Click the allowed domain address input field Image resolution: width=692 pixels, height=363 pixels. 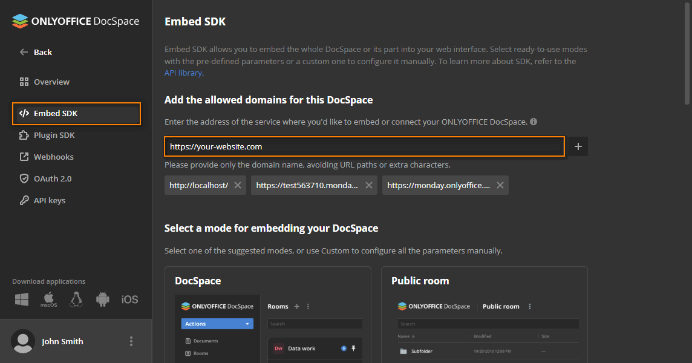[365, 146]
